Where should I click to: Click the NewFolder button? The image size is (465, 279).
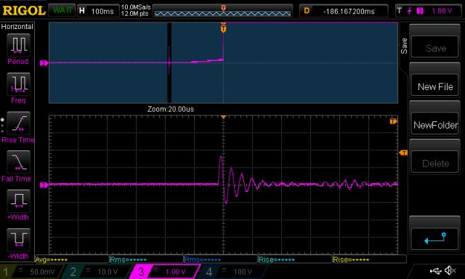[435, 125]
